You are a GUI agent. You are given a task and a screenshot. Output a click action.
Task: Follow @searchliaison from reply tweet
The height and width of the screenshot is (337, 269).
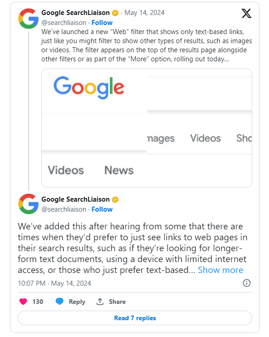click(x=102, y=209)
